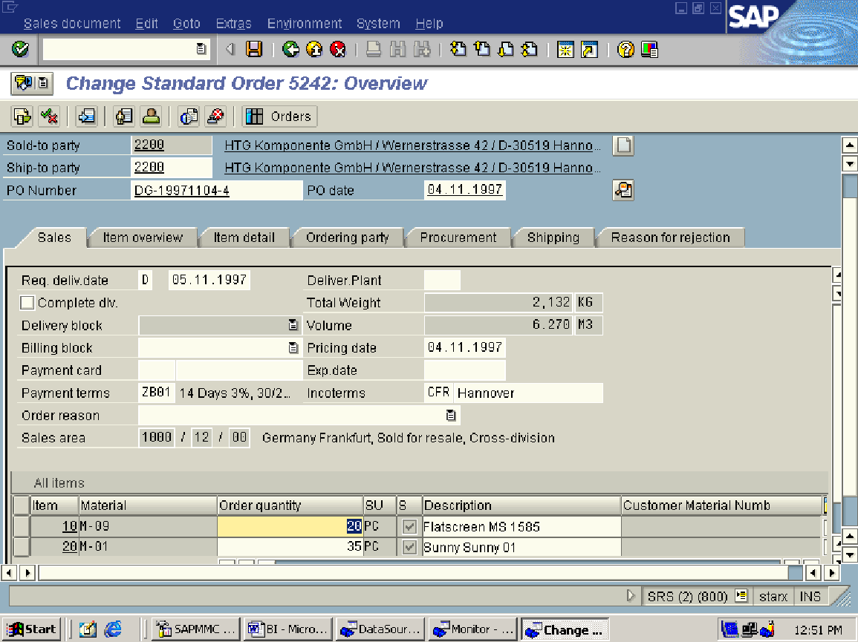Collapse command field with left triangle
Viewport: 858px width, 642px height.
230,49
